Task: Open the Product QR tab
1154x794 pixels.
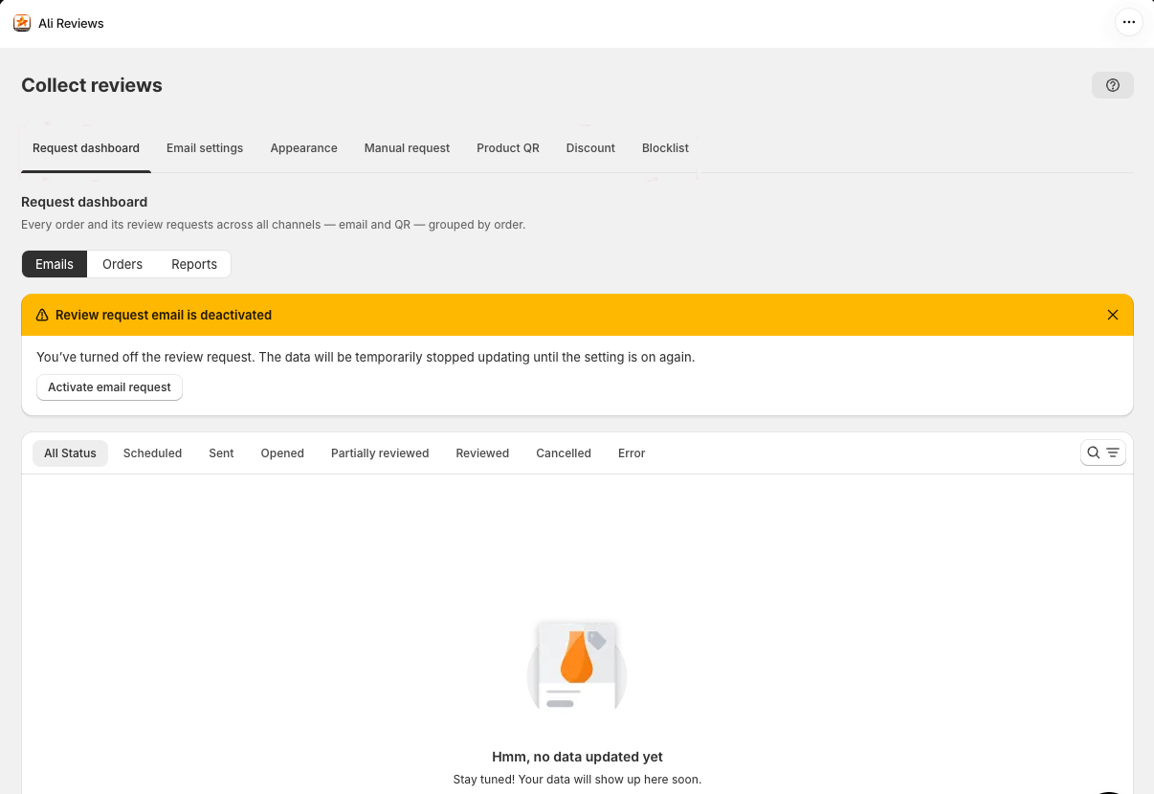Action: [x=508, y=148]
